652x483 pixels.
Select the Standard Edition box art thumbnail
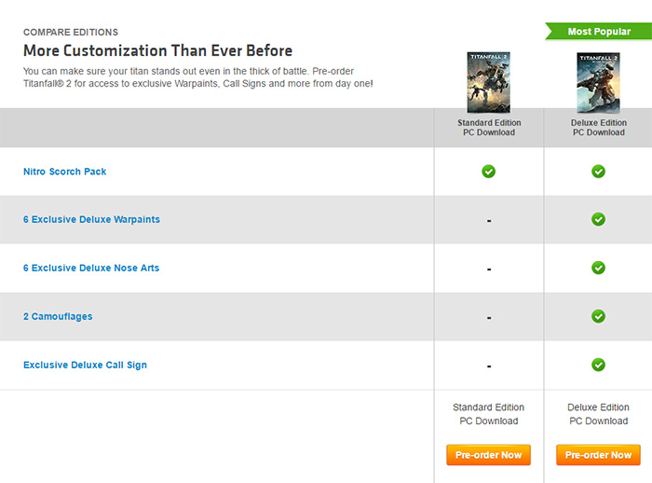coord(489,82)
